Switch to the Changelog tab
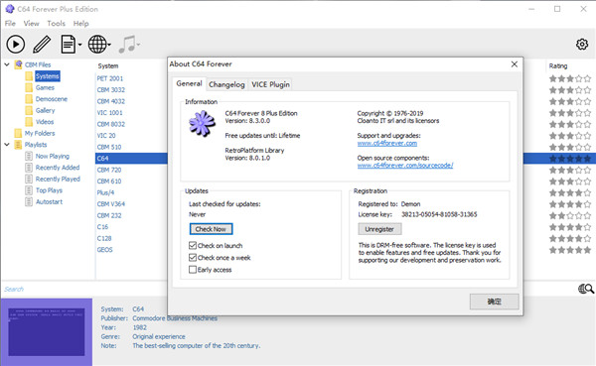The image size is (596, 366). [x=226, y=84]
